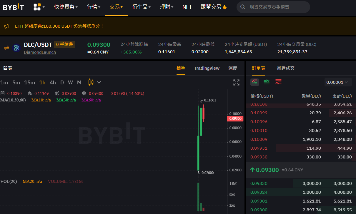The width and height of the screenshot is (356, 214).
Task: Open 跟單交易 copy trading page
Action: pos(211,7)
